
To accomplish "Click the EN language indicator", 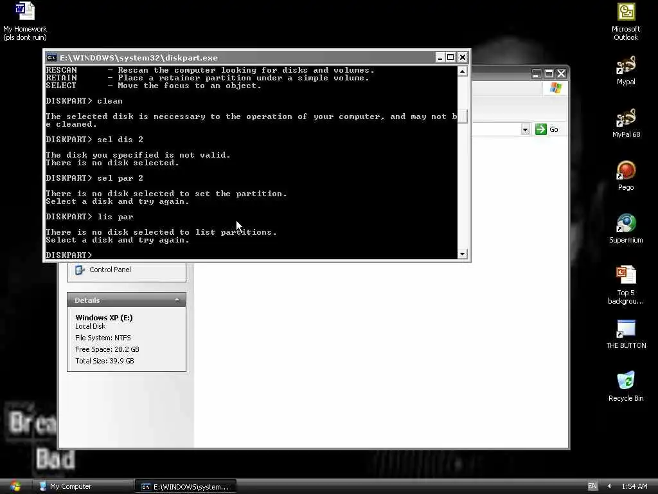I will click(592, 486).
